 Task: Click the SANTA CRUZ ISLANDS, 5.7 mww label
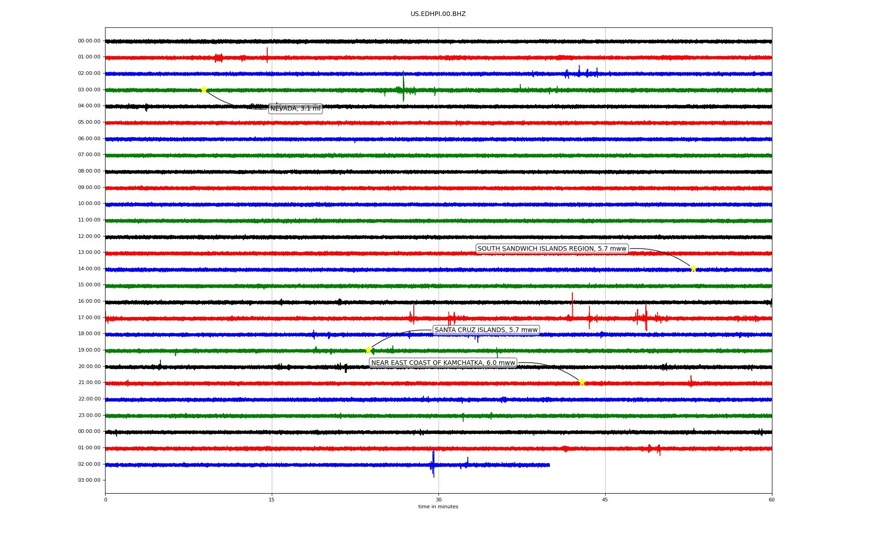click(x=486, y=330)
